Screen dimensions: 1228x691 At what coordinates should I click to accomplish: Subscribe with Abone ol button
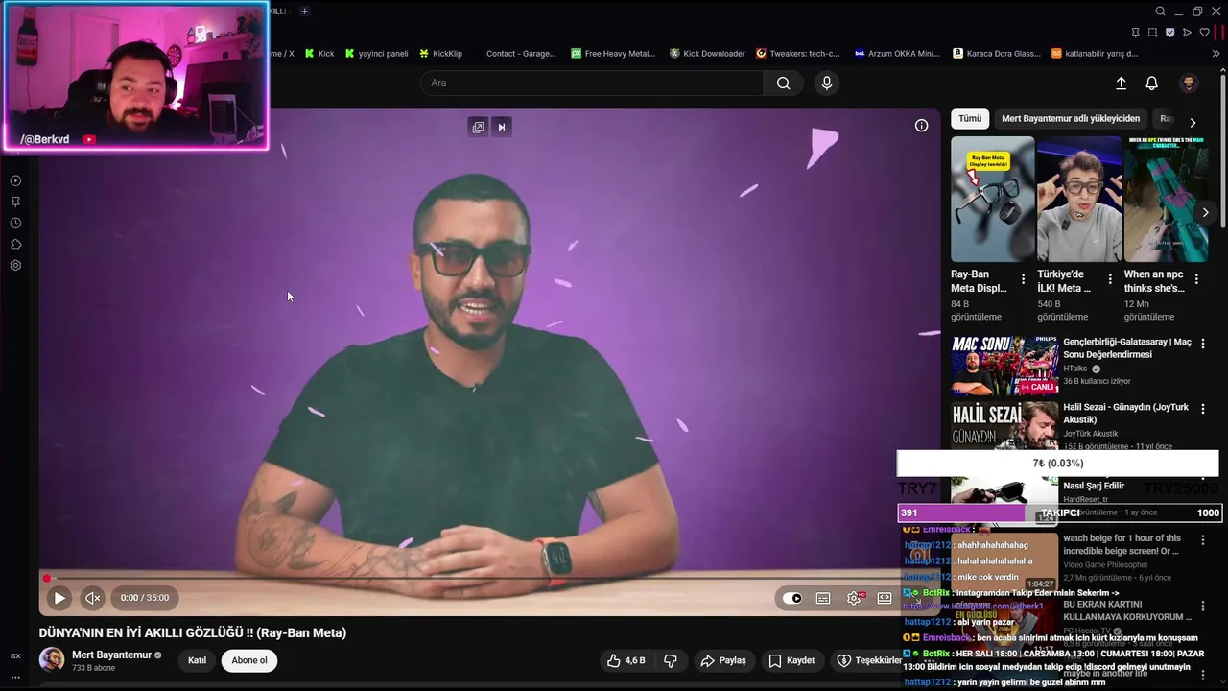249,660
